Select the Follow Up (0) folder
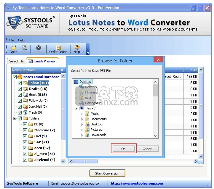The width and height of the screenshot is (214, 189). pyautogui.click(x=38, y=101)
